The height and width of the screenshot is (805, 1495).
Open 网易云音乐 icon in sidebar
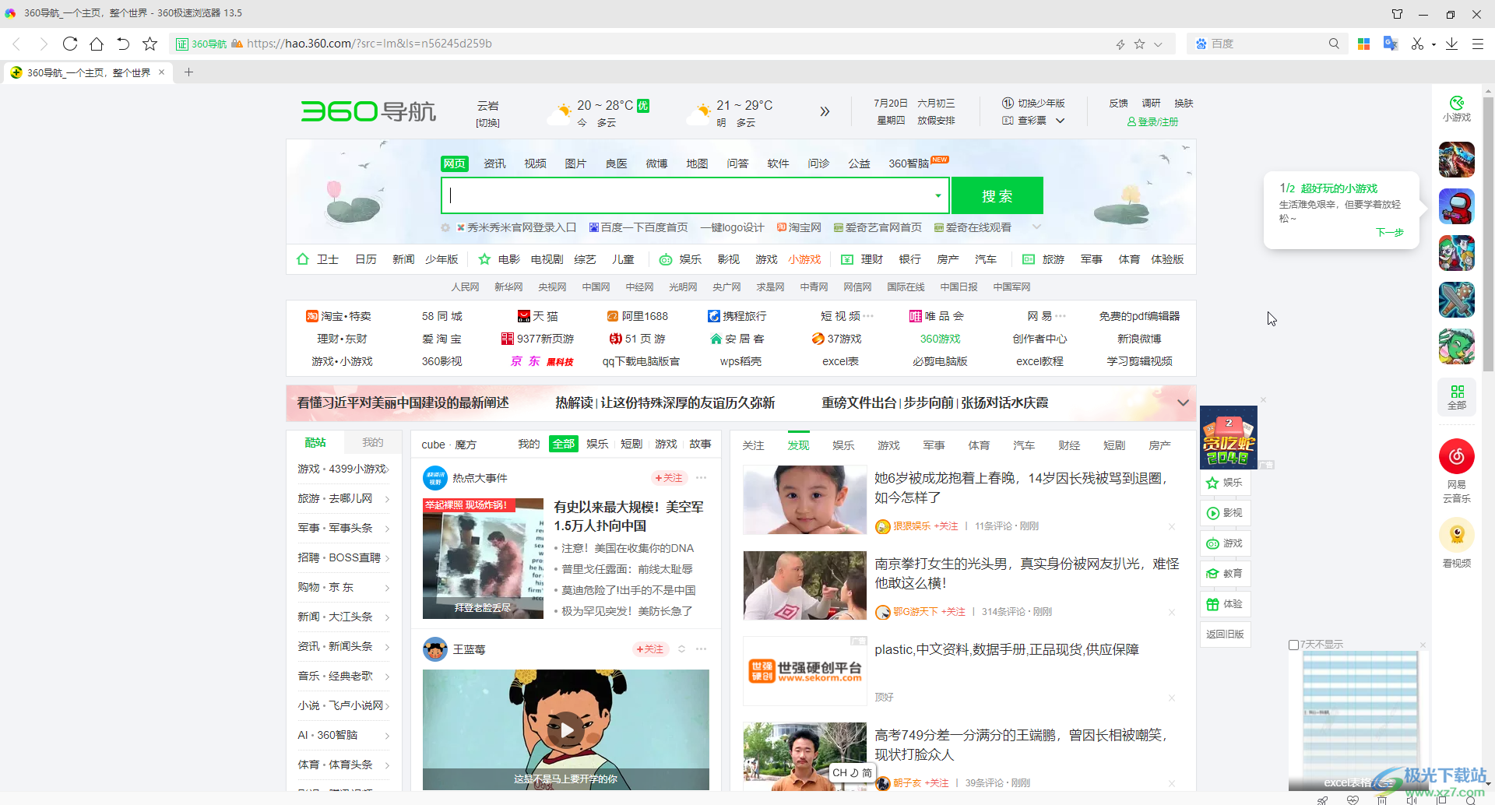point(1456,471)
